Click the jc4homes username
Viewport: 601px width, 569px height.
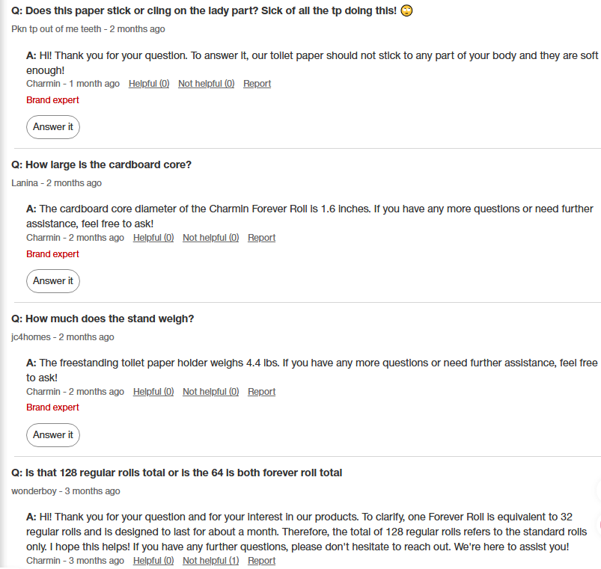pyautogui.click(x=32, y=337)
